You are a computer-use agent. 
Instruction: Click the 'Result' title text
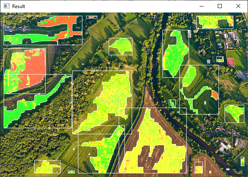click(x=19, y=6)
